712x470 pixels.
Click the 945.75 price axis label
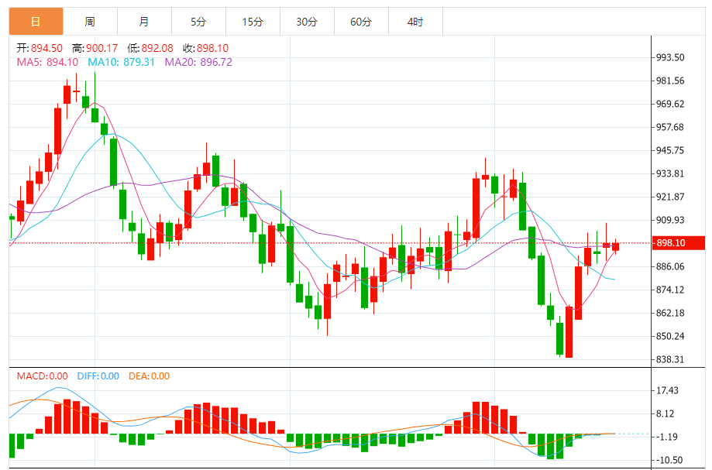pos(670,150)
